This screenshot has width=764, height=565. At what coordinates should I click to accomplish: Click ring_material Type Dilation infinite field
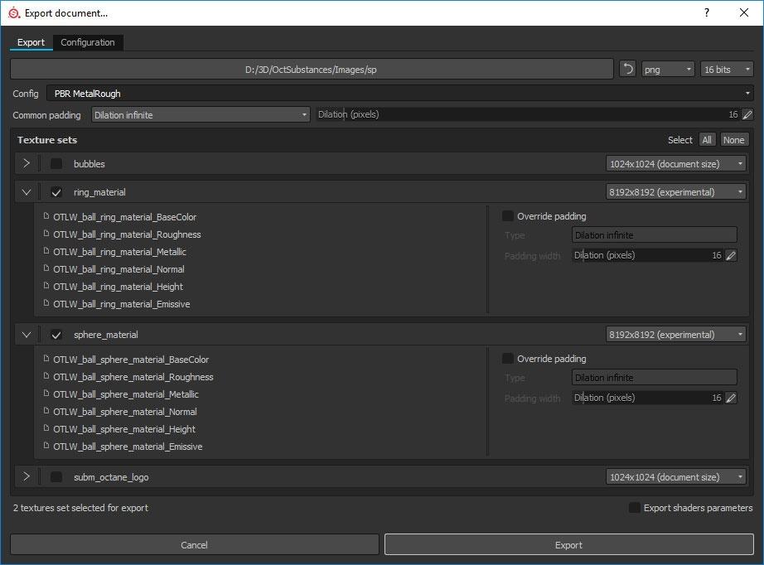coord(655,234)
